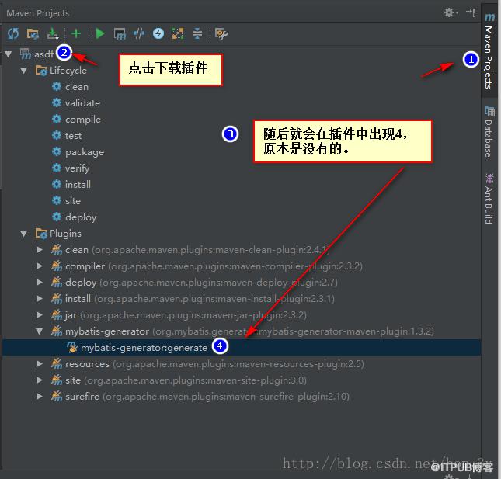Click the asdf project name

pyautogui.click(x=43, y=54)
